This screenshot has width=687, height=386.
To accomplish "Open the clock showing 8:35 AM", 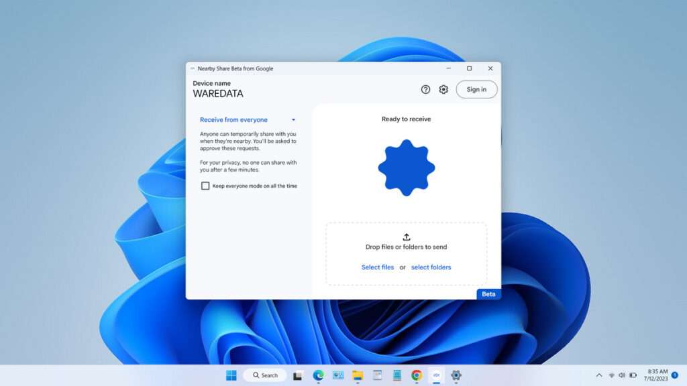I will [655, 375].
